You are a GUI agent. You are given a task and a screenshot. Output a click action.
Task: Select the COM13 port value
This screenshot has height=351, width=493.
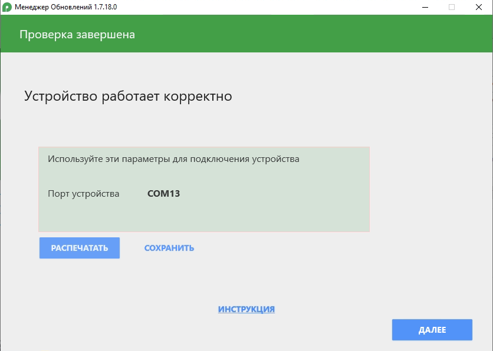pos(163,193)
